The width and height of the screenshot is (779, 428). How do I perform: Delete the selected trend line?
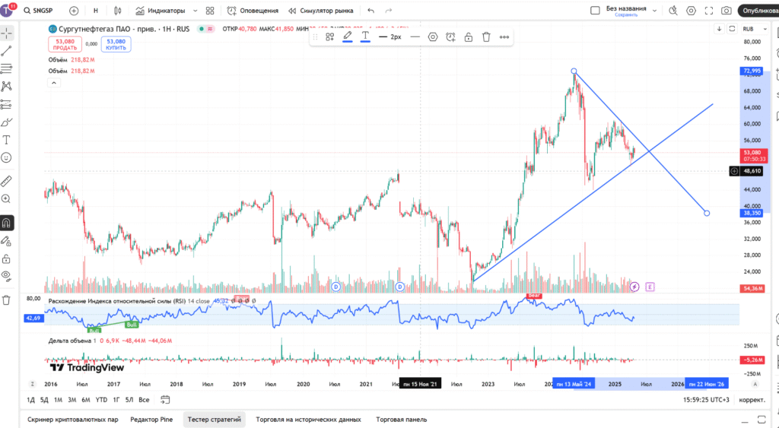click(x=486, y=36)
